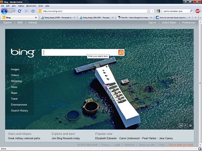
Task: Open the View menu
Action: 14,6
